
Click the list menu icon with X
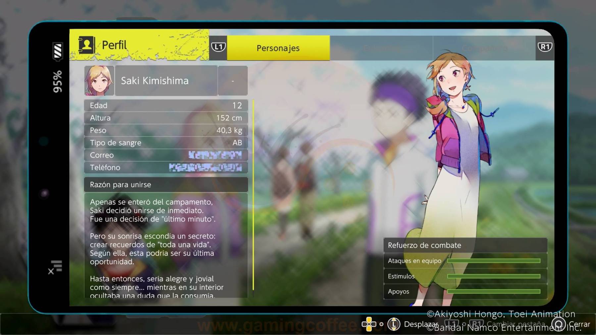55,267
